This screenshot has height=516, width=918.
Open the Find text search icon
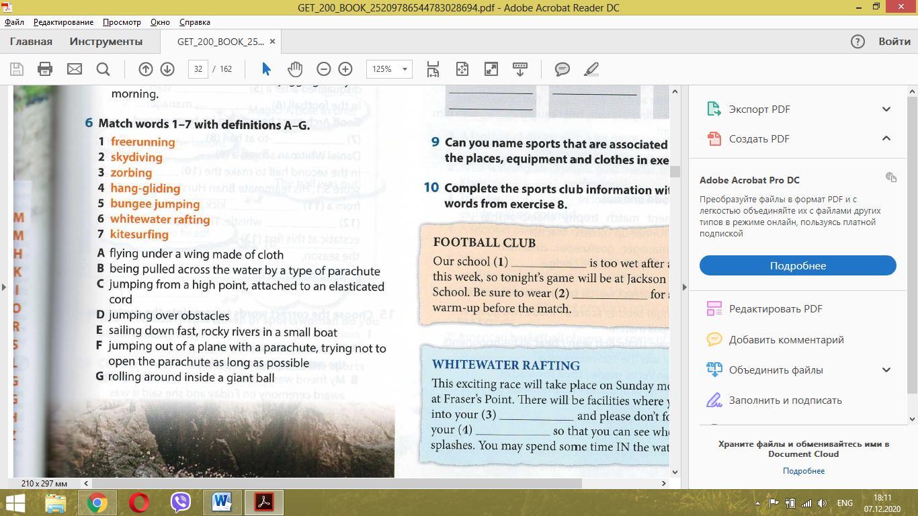103,69
